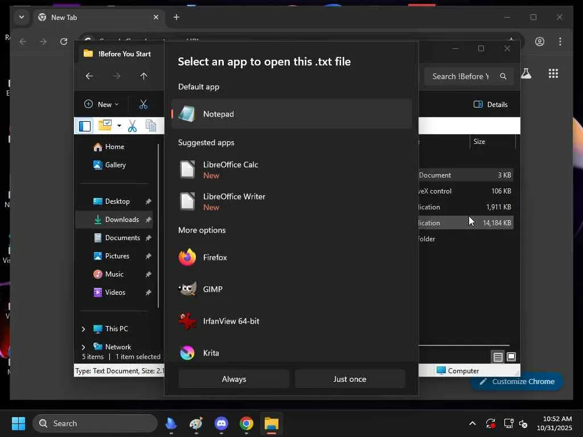This screenshot has width=583, height=437.
Task: Pick GIMP to open the file
Action: point(291,289)
